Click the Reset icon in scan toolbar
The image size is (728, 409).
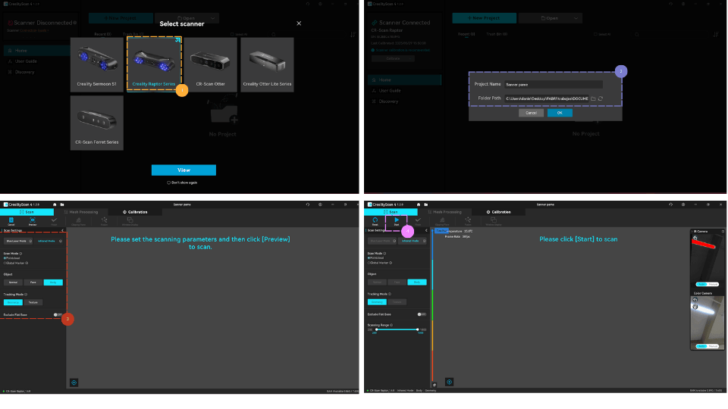tap(375, 221)
